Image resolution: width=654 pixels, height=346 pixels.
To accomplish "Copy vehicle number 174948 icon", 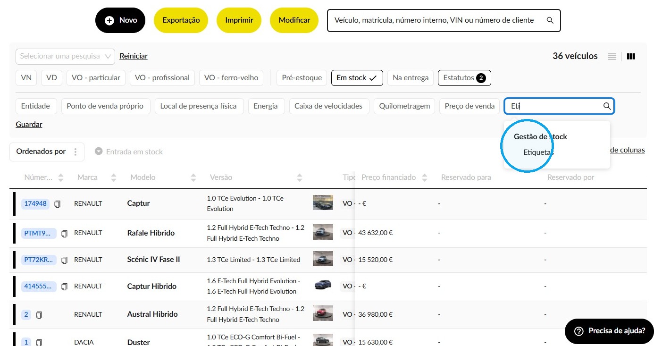I will (x=58, y=204).
